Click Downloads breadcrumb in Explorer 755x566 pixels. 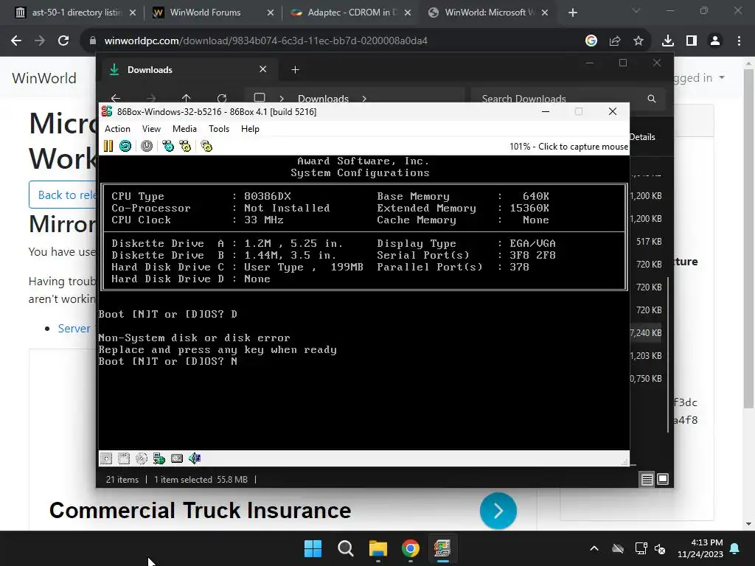click(x=323, y=98)
